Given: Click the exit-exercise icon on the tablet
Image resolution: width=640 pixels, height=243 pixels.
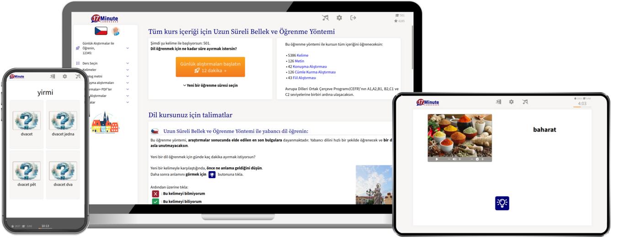Looking at the screenshot, I should click(x=498, y=102).
